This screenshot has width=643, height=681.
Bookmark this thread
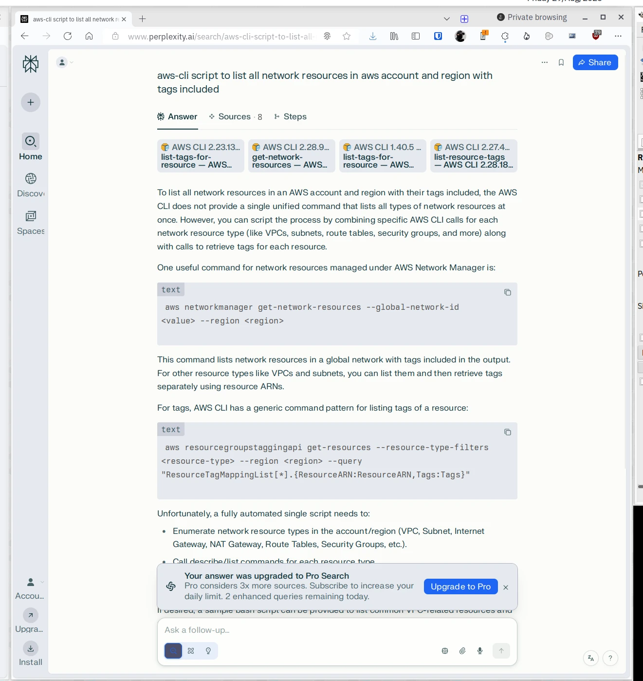[561, 62]
